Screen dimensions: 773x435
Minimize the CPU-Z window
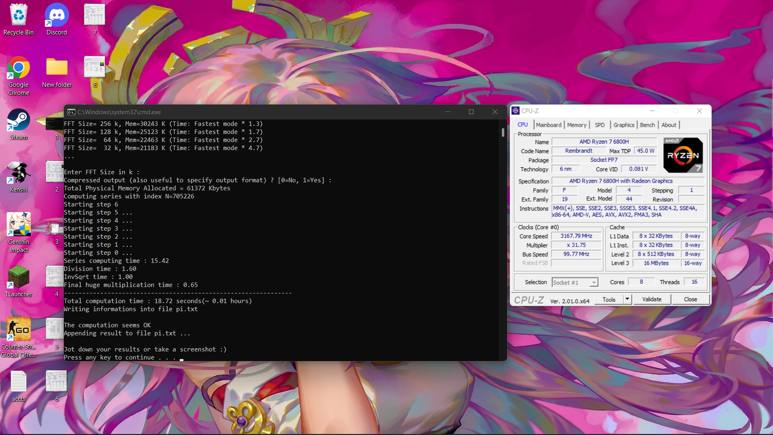652,111
